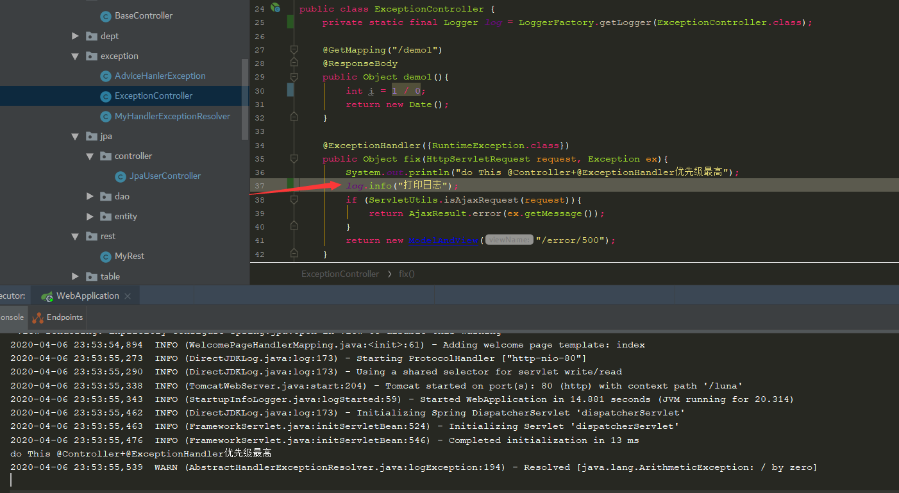Viewport: 899px width, 493px height.
Task: Click the MyHandlerExceptionResolver class icon
Action: (x=106, y=117)
